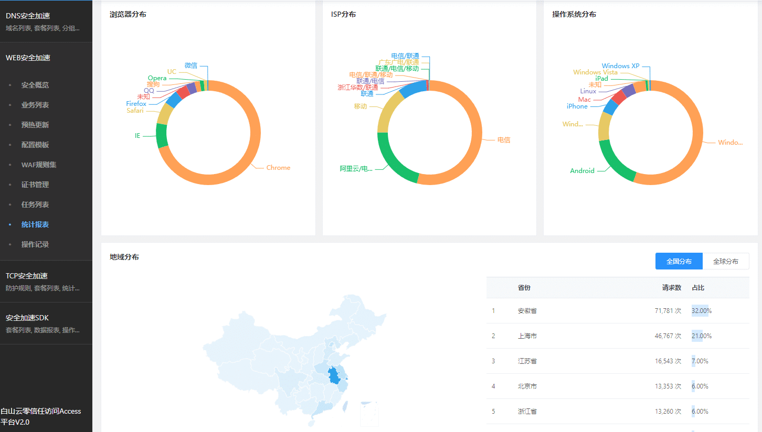Switch to the 全球分布 tab

click(x=725, y=261)
